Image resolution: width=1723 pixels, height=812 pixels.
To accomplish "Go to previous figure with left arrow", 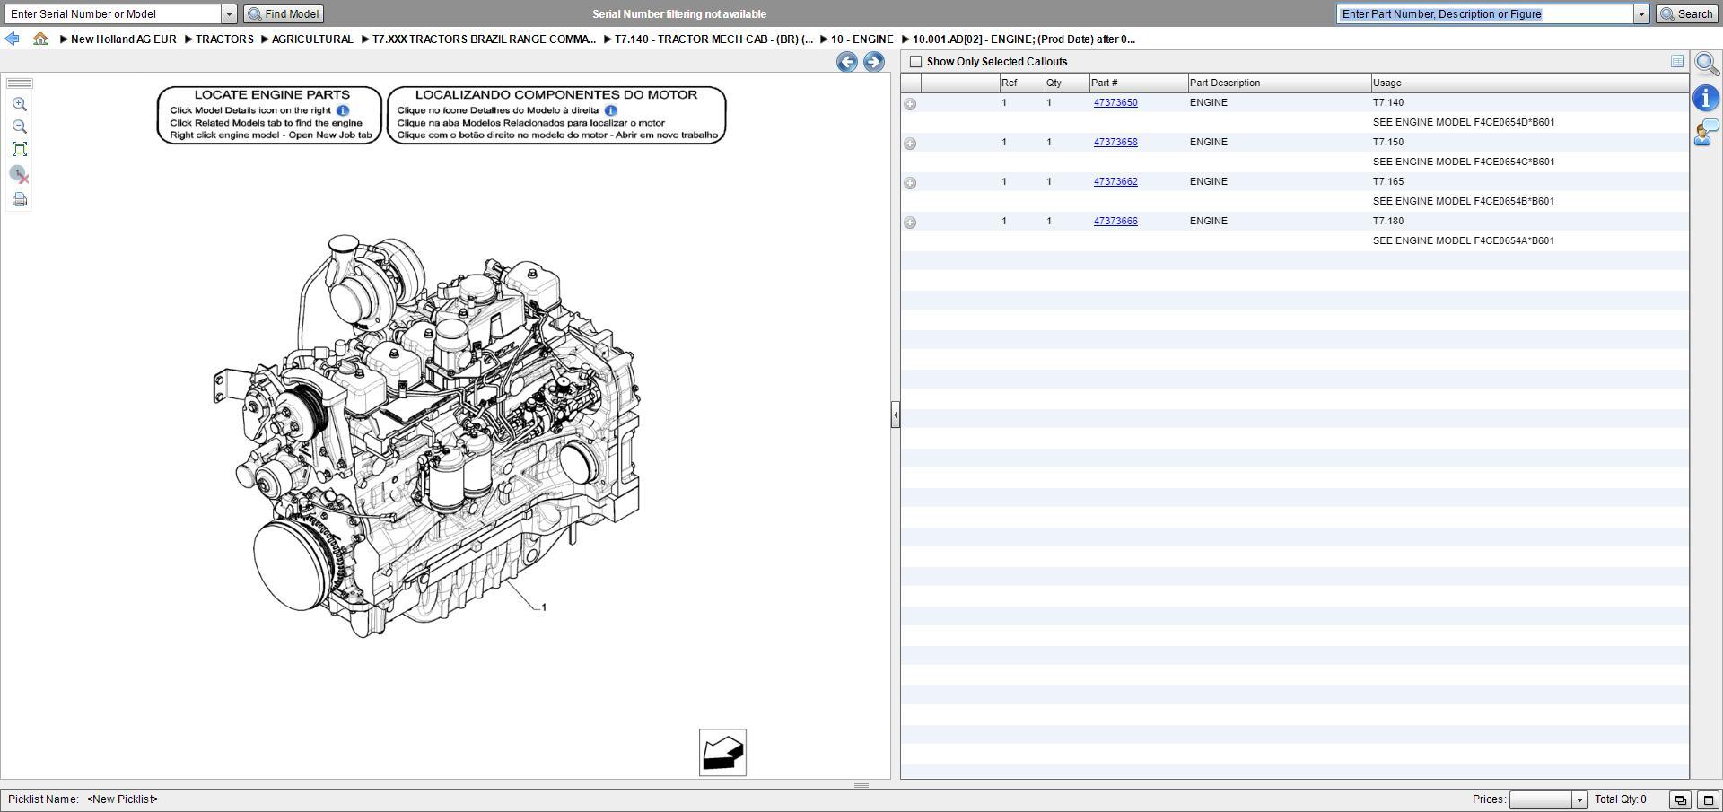I will click(846, 61).
